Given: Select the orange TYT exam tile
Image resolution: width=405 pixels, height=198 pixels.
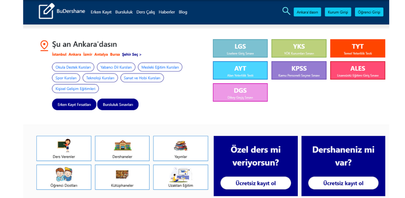Looking at the screenshot, I should pyautogui.click(x=357, y=49).
